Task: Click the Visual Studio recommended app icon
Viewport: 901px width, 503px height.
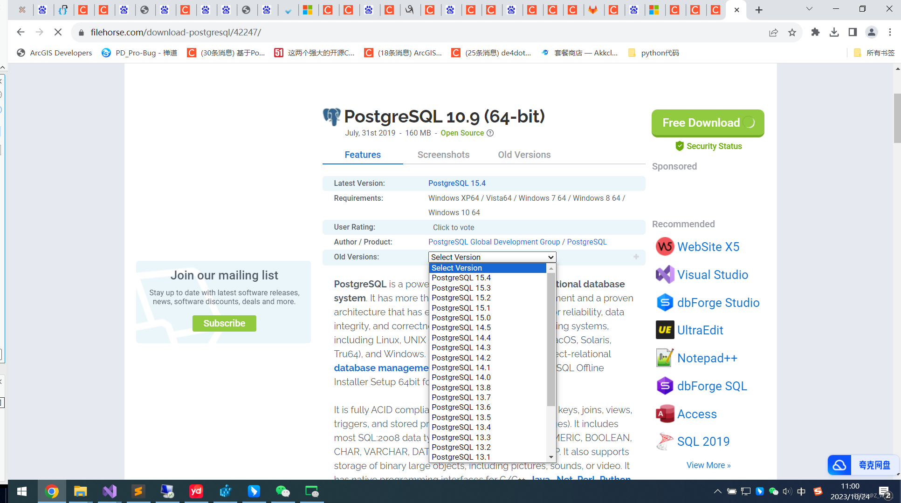Action: 665,274
